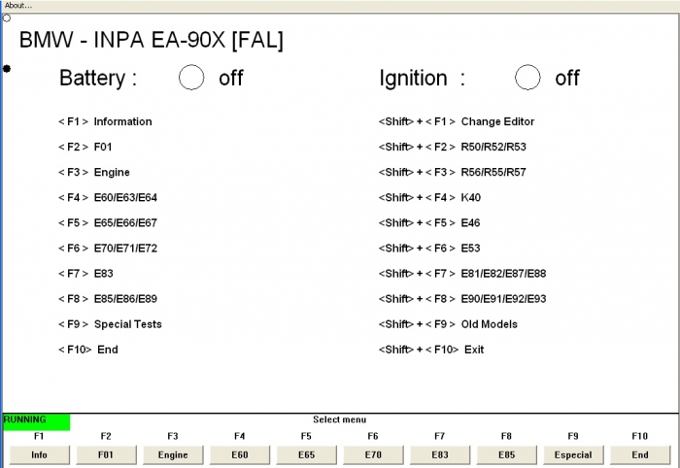The height and width of the screenshot is (468, 680).
Task: Click the small filled black dot near Battery
Action: coord(7,69)
